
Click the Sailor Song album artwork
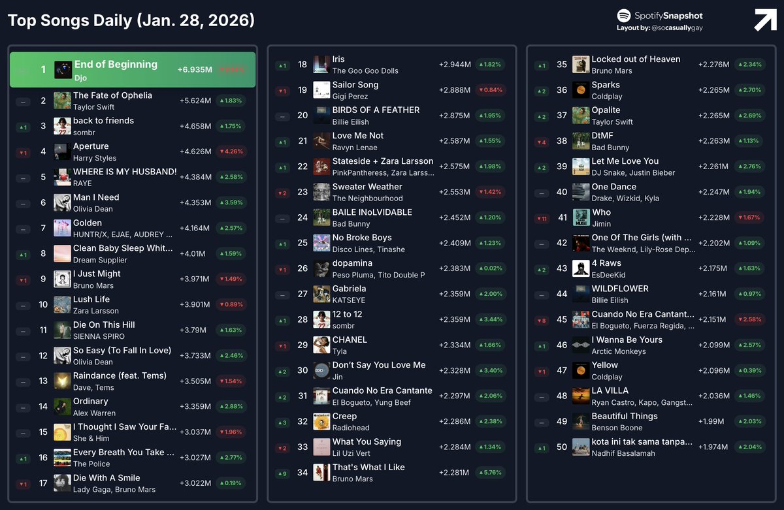coord(321,89)
